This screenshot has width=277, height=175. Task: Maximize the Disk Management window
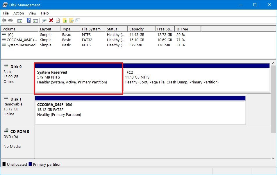(255, 5)
